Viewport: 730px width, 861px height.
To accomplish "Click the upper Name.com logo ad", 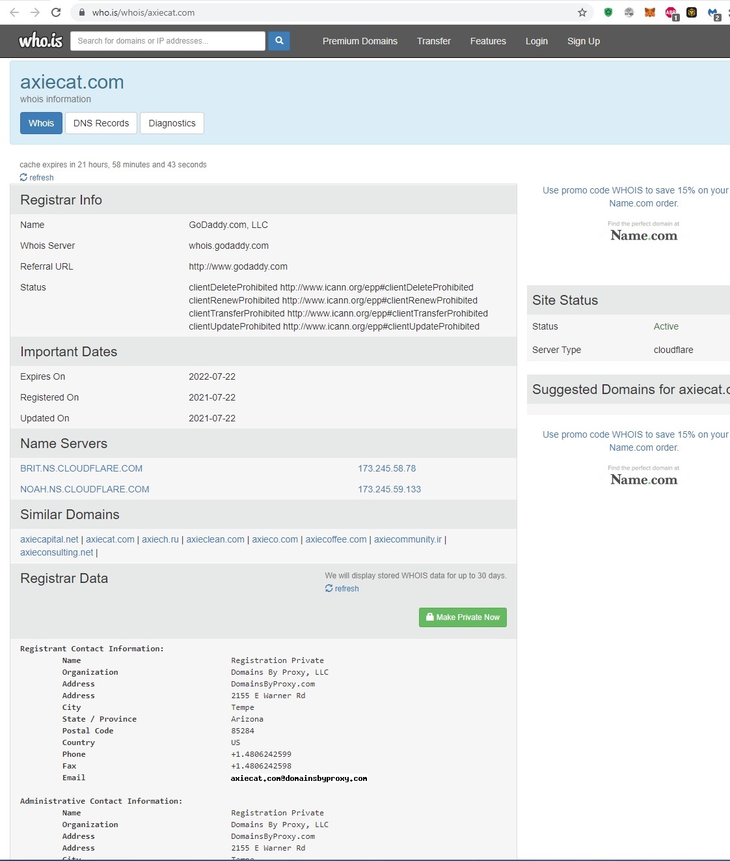I will tap(643, 233).
